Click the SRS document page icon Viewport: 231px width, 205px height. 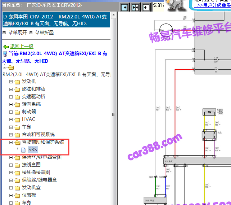(23, 150)
